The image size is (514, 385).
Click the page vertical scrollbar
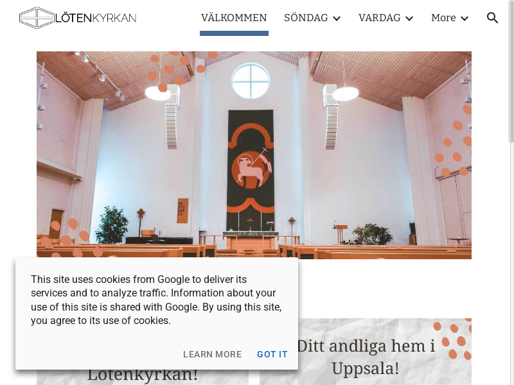point(511,72)
